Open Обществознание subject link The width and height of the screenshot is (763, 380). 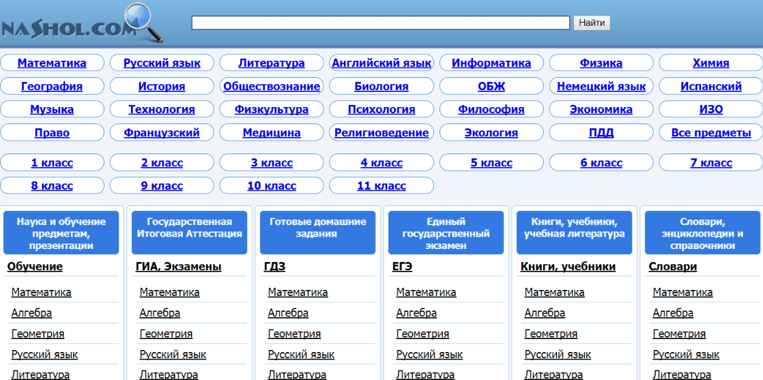272,86
